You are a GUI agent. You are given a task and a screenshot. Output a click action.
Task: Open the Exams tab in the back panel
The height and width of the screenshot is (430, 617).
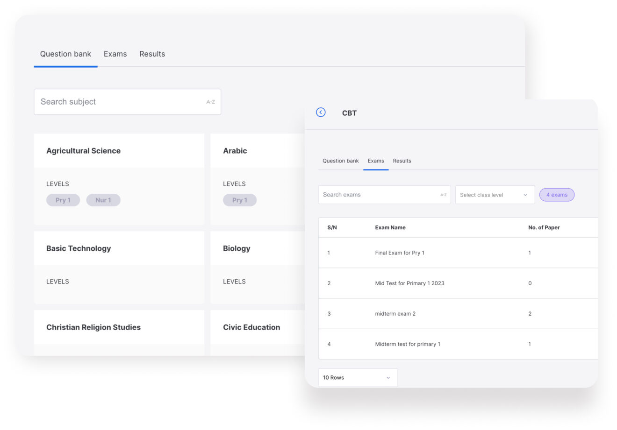115,54
